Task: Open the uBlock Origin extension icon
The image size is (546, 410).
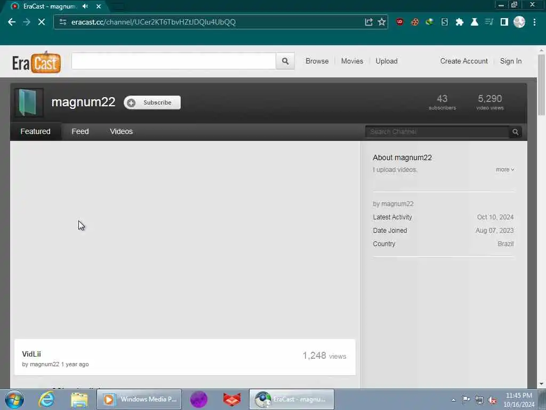Action: point(400,22)
